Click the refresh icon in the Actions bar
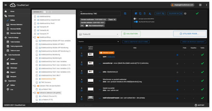Viewport: 212px width, 111px height. point(48,12)
